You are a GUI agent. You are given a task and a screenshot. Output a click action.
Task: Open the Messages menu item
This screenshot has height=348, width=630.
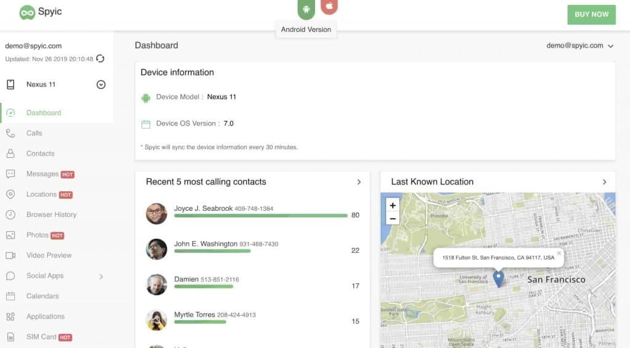click(42, 174)
